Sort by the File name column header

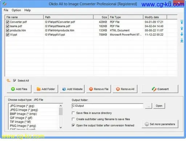(x=24, y=17)
